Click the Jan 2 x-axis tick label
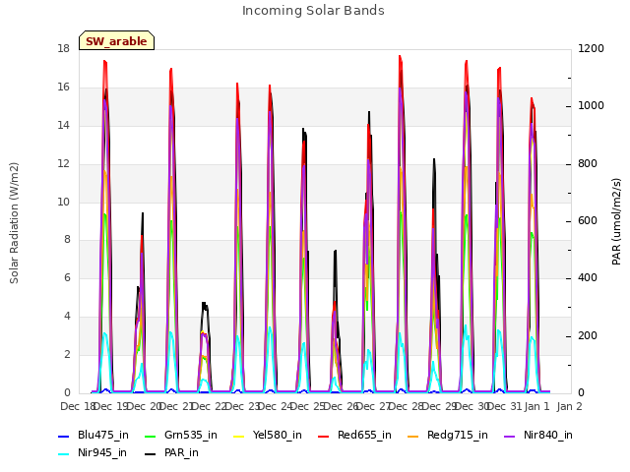 coord(570,406)
